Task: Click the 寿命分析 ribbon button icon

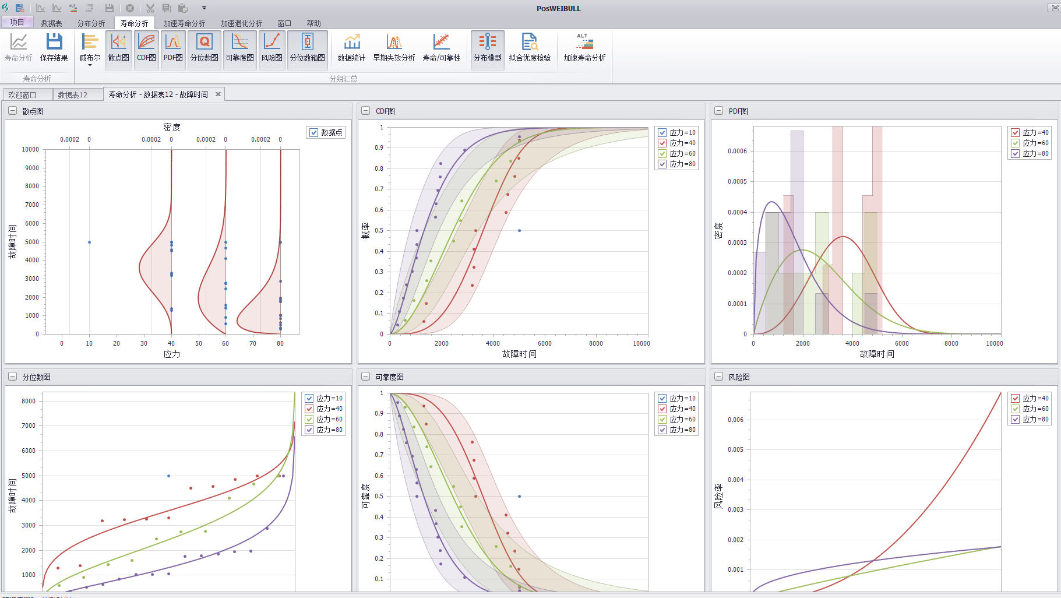Action: [x=19, y=41]
